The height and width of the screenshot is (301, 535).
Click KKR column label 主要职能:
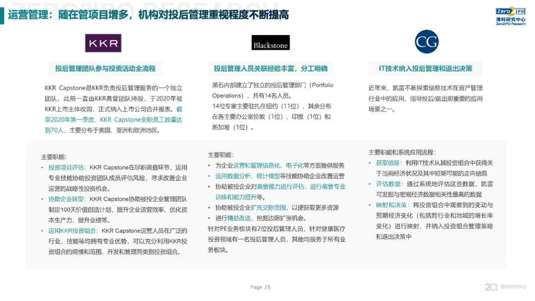pyautogui.click(x=54, y=157)
